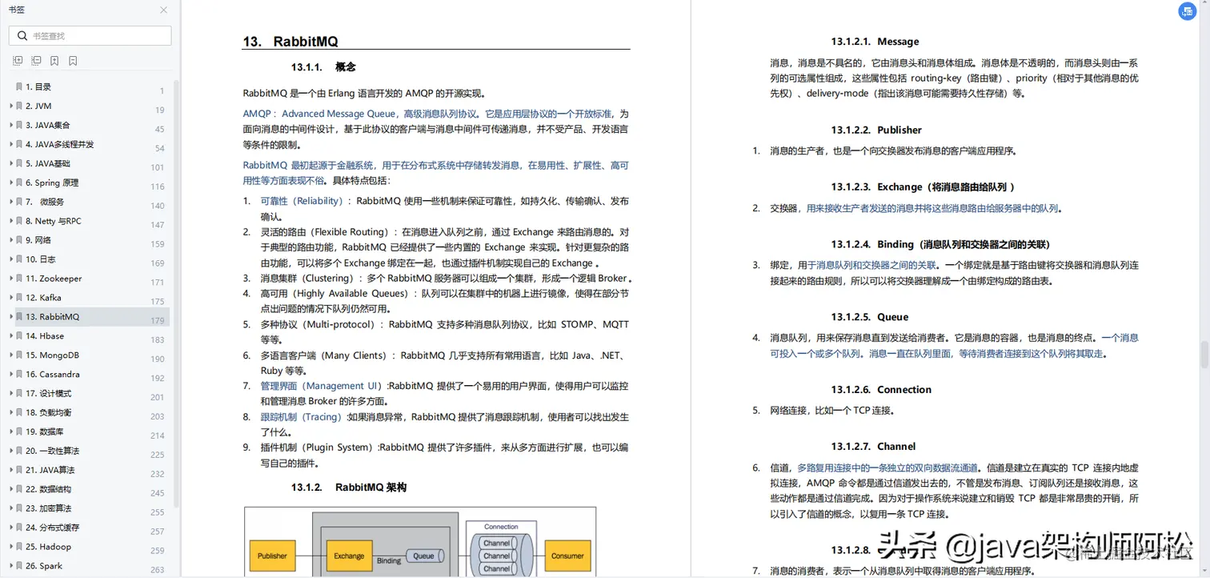Click heading 13.1.2. RabbitMQ 架构

(x=349, y=487)
